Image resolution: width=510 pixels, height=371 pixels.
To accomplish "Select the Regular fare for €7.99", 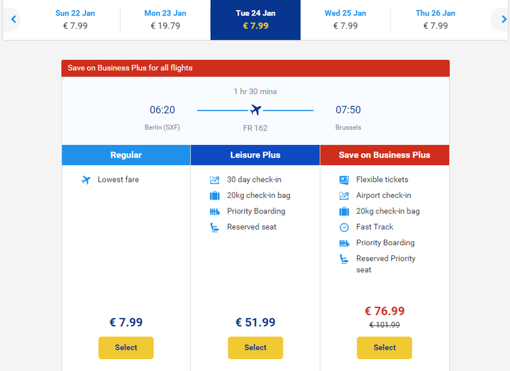I will 126,347.
